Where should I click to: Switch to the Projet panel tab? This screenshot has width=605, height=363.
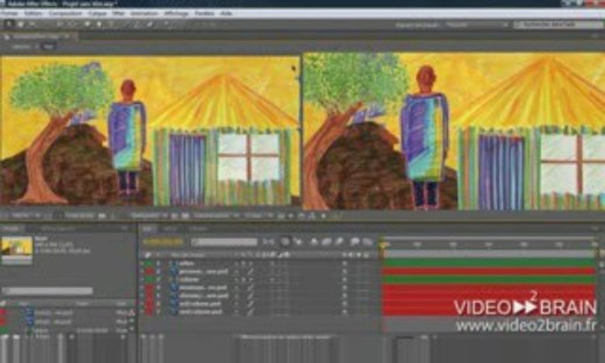[x=11, y=228]
